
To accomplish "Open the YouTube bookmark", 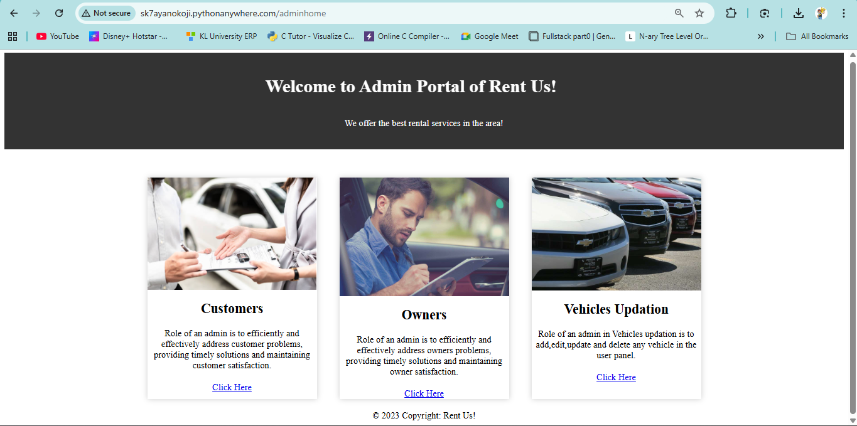I will [x=58, y=36].
